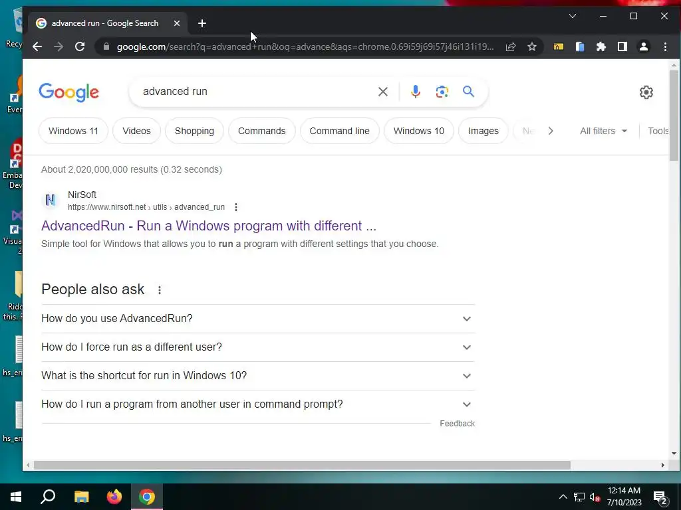Expand "How do I force run as a different user?"
Screen dimensions: 681x510
258,347
